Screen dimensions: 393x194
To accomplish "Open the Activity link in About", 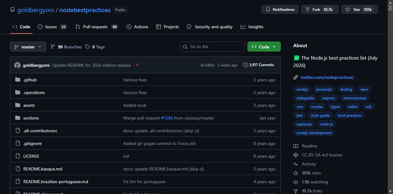I will (305, 164).
